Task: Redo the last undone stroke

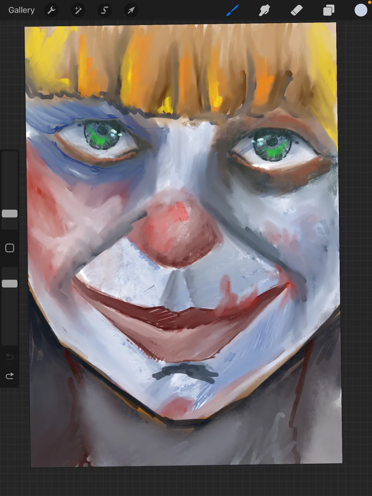Action: pos(10,376)
